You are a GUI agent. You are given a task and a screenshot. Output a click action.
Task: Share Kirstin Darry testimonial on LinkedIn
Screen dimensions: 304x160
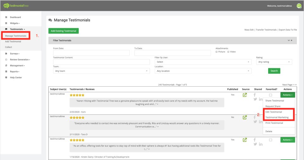point(261,144)
